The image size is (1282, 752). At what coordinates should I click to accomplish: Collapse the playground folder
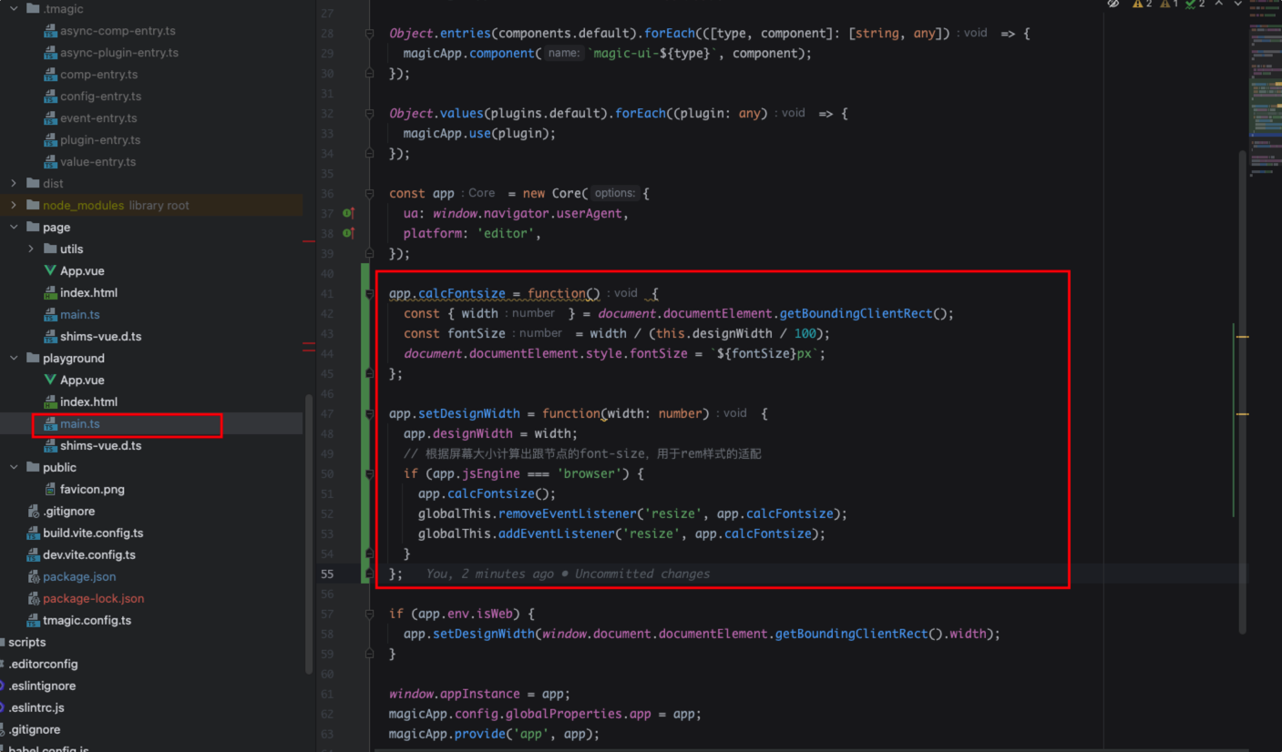[13, 358]
